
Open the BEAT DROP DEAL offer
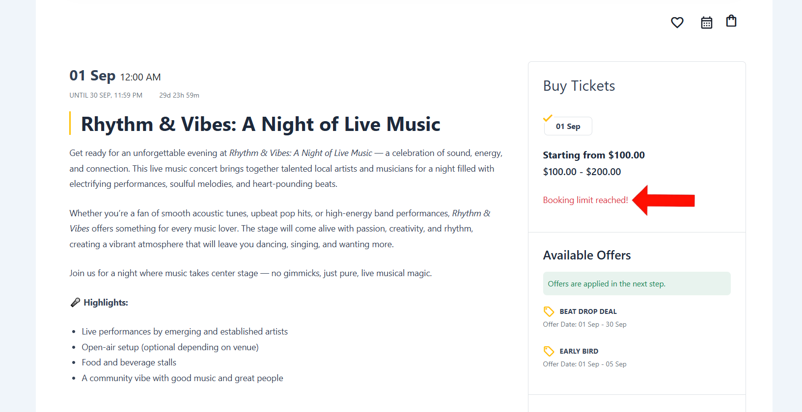click(x=588, y=311)
